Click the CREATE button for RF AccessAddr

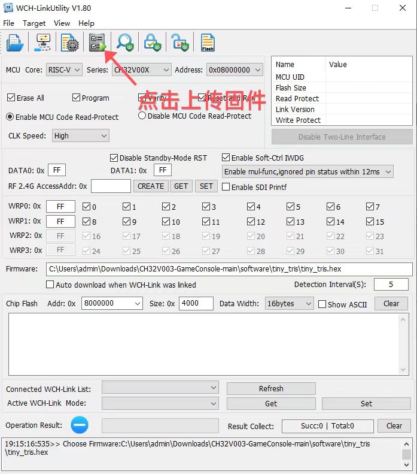(151, 186)
